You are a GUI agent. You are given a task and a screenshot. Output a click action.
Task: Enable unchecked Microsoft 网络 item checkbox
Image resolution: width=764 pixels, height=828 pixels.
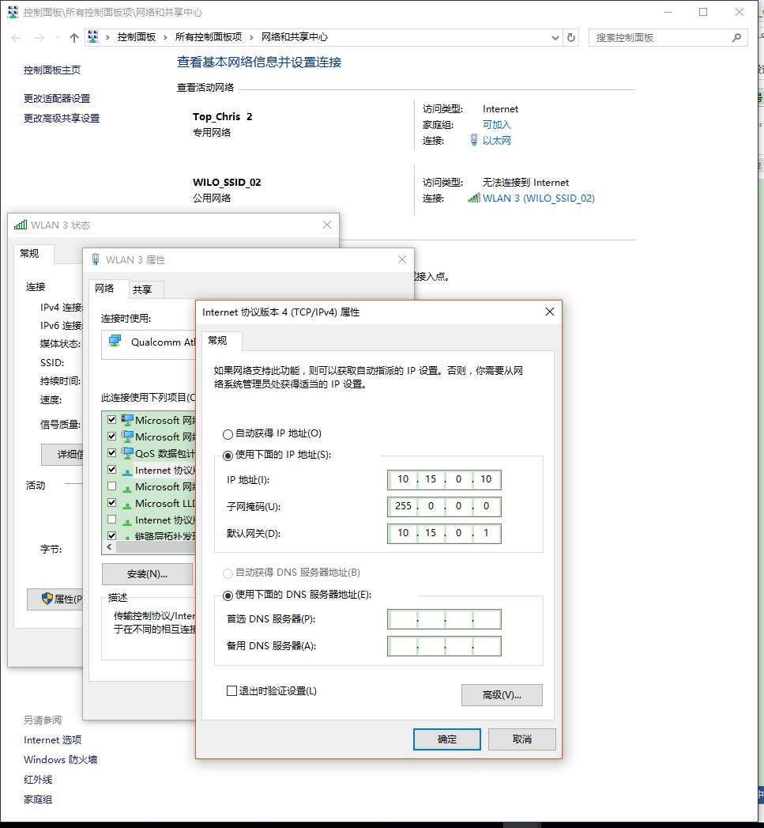(x=112, y=486)
